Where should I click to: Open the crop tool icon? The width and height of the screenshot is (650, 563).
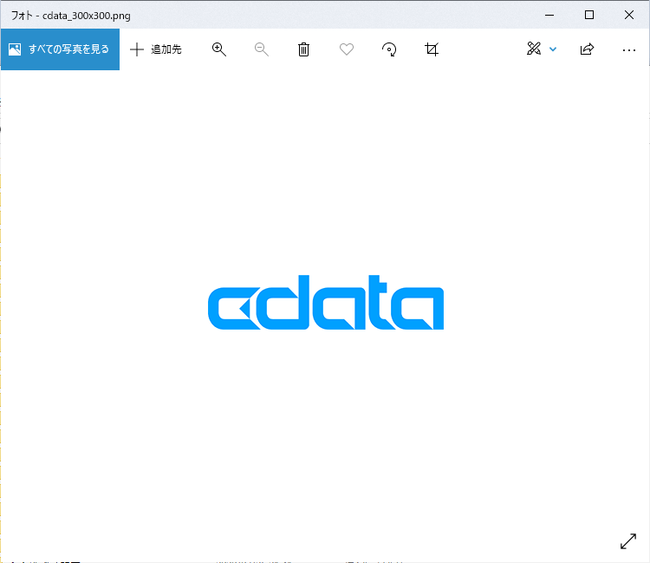tap(432, 49)
